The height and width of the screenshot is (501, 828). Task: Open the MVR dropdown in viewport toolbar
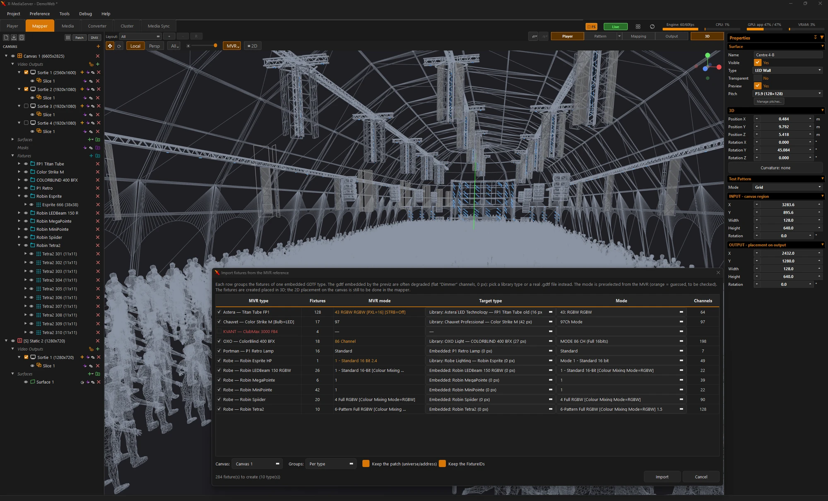point(233,46)
